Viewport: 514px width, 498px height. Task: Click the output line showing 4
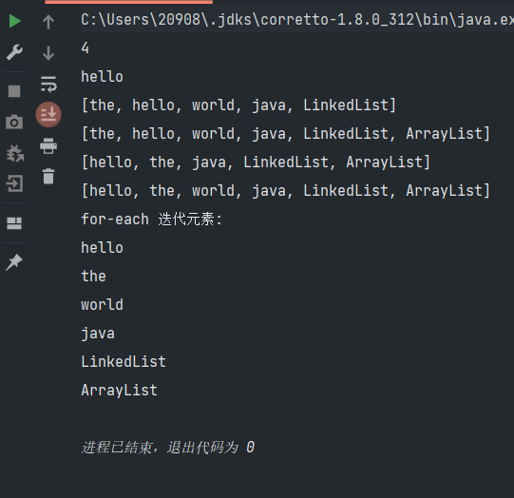(x=85, y=48)
